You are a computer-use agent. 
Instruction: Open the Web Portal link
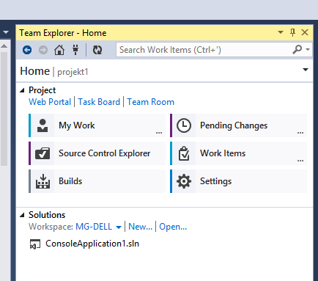click(50, 102)
